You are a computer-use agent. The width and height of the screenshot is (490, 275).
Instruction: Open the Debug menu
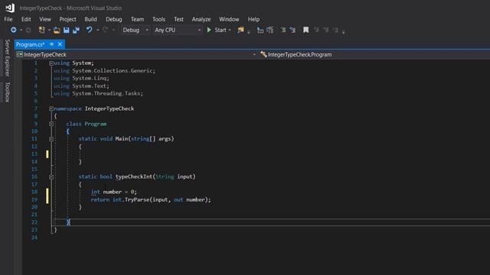click(x=114, y=19)
